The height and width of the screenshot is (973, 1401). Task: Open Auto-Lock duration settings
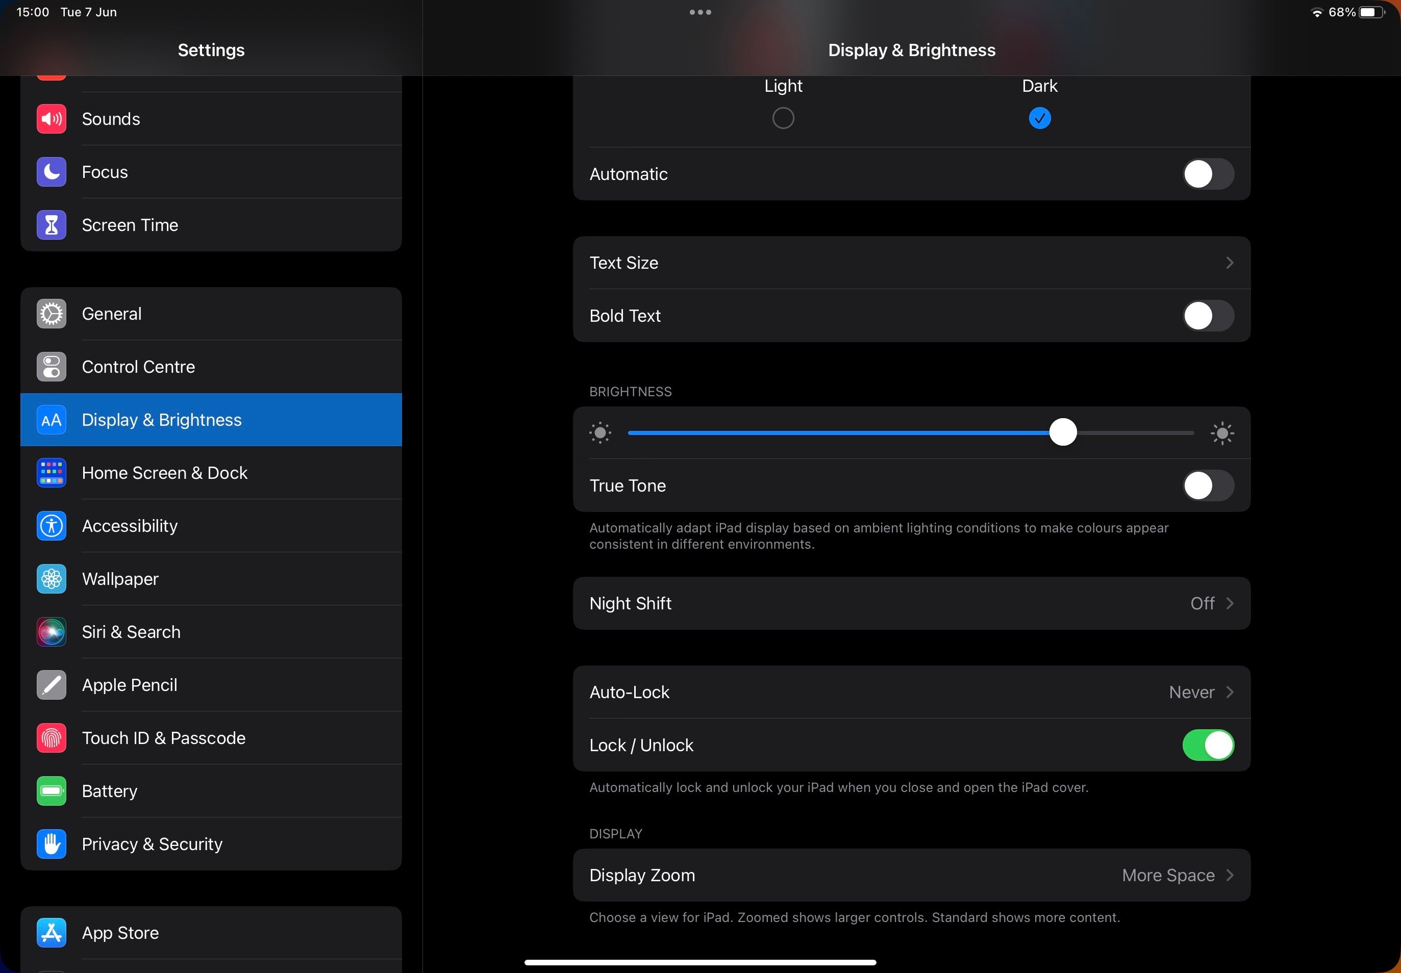click(911, 692)
